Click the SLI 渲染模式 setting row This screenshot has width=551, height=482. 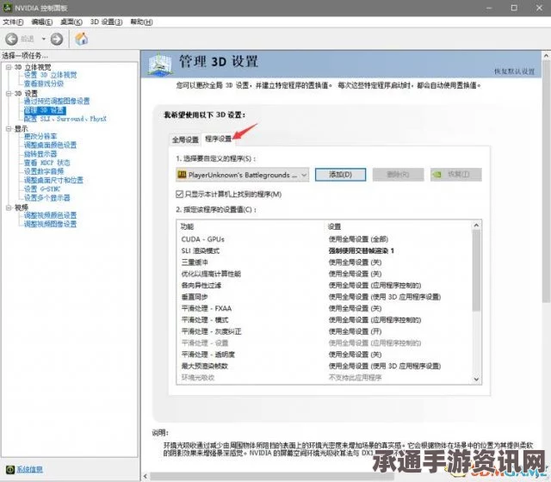(x=325, y=250)
